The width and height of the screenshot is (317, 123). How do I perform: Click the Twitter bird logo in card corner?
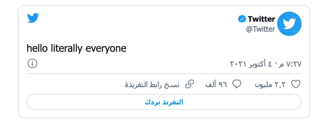33,18
